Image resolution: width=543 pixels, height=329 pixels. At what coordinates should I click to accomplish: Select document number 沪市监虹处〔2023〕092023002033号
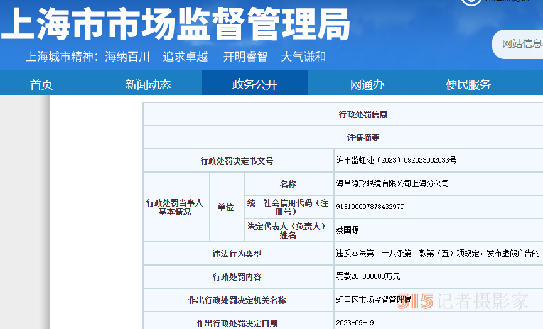click(x=396, y=160)
